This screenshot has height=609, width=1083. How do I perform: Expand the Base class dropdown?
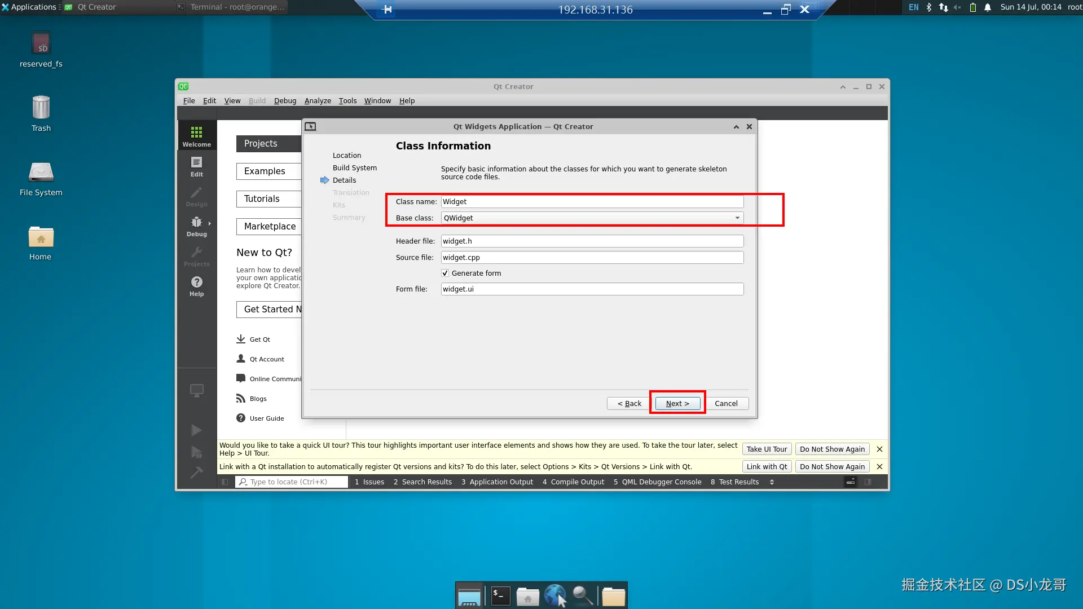pyautogui.click(x=737, y=218)
